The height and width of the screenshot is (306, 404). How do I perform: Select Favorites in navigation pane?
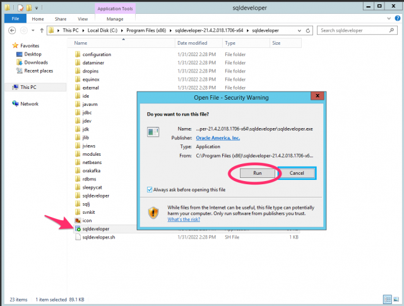point(30,45)
